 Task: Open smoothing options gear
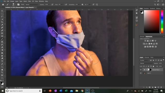[82, 5]
